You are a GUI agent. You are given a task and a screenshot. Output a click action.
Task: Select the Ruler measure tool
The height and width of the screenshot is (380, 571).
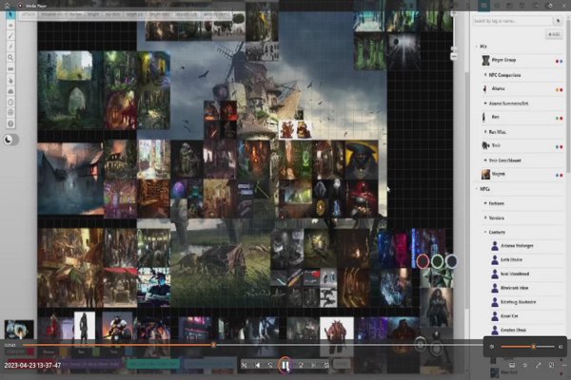tap(10, 68)
